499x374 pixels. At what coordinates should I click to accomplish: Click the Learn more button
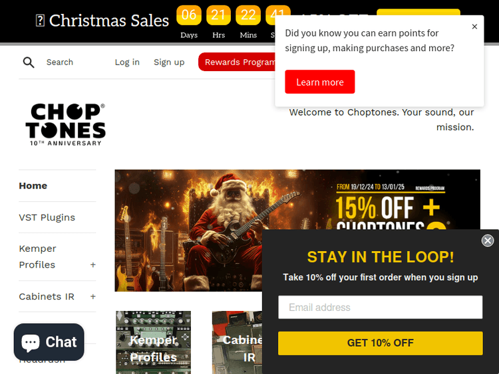point(320,82)
